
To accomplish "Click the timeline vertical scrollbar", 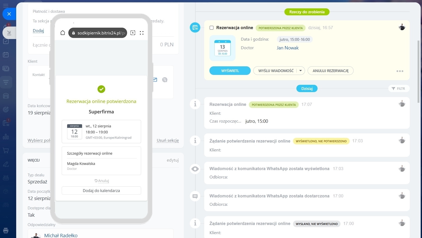I will pos(418,72).
